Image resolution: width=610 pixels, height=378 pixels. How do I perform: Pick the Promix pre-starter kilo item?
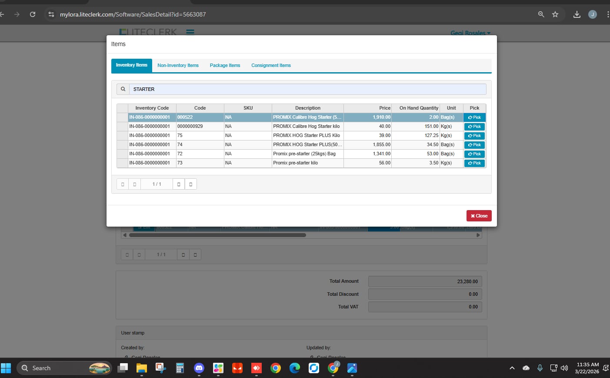click(x=474, y=163)
